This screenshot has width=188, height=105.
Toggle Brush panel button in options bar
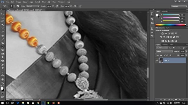click(x=18, y=6)
